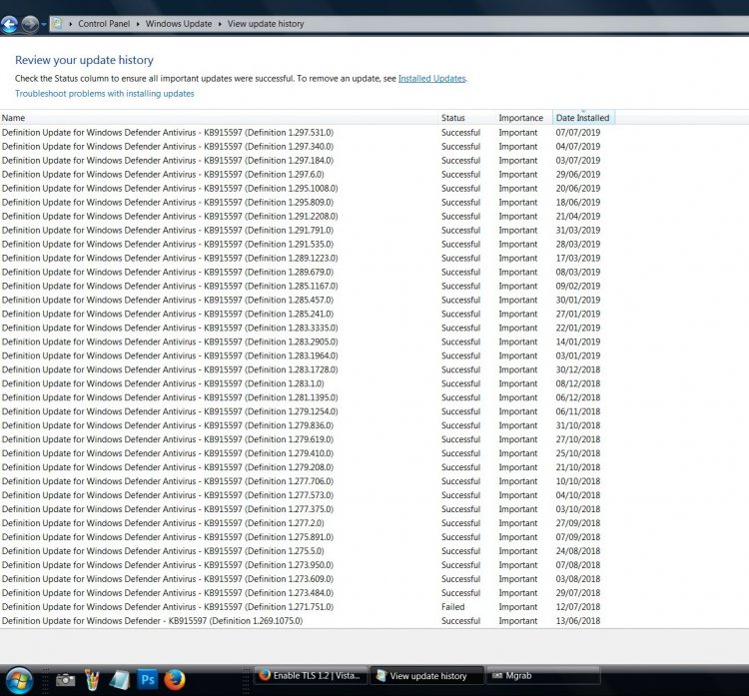This screenshot has width=749, height=696.
Task: Select the Definition 1.285.1167.0 update row
Action: [308, 286]
